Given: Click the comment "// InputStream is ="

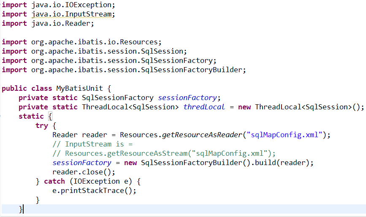Looking at the screenshot, I should pyautogui.click(x=92, y=144).
